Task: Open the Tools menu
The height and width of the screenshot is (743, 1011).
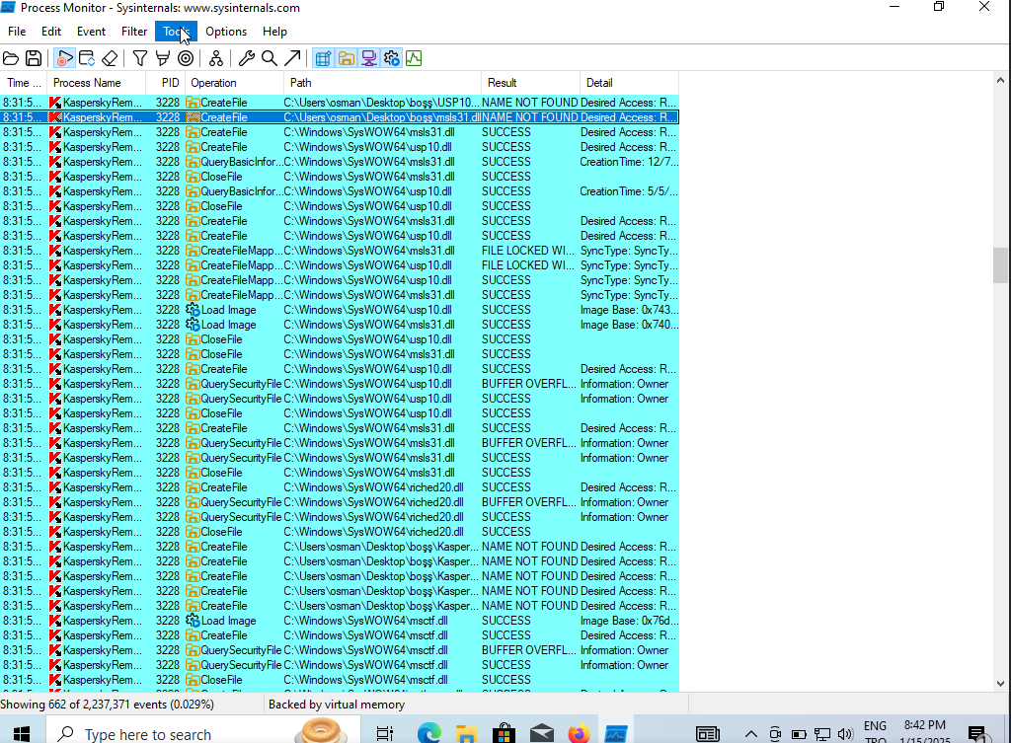Action: 176,32
